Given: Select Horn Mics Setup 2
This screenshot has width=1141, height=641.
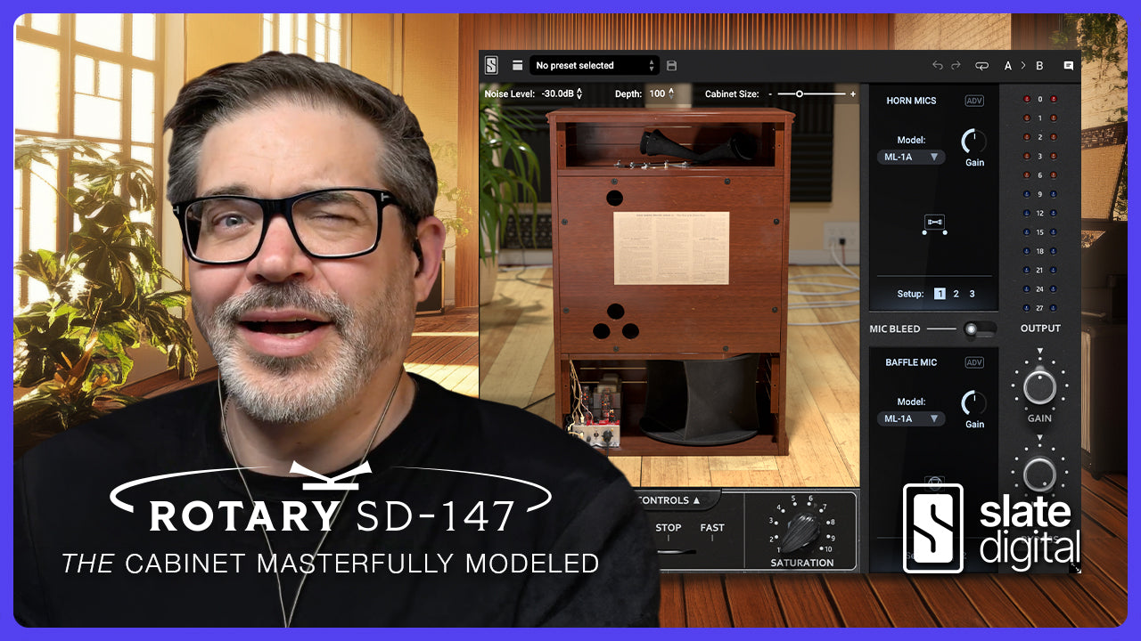Looking at the screenshot, I should (956, 294).
